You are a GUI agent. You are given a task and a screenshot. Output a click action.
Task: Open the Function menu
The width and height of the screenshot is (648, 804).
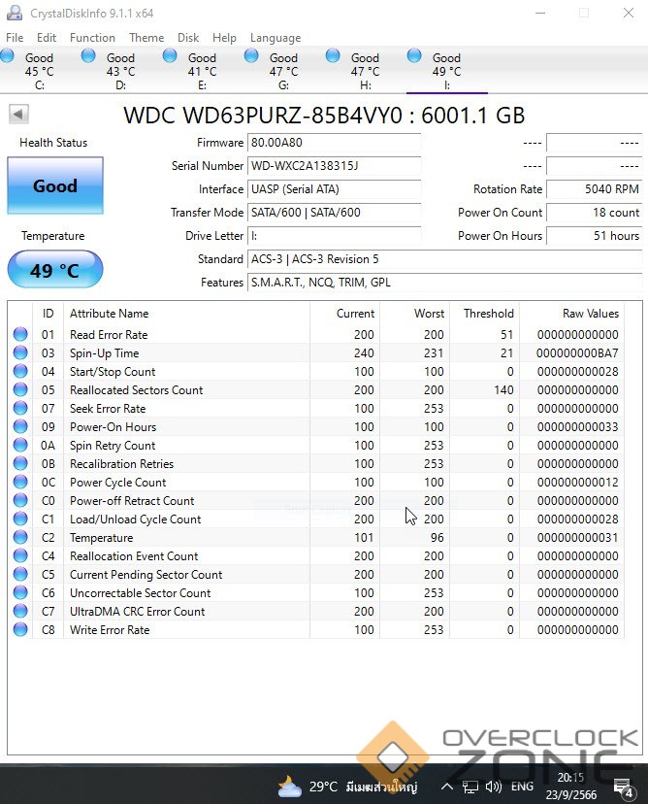click(x=92, y=38)
